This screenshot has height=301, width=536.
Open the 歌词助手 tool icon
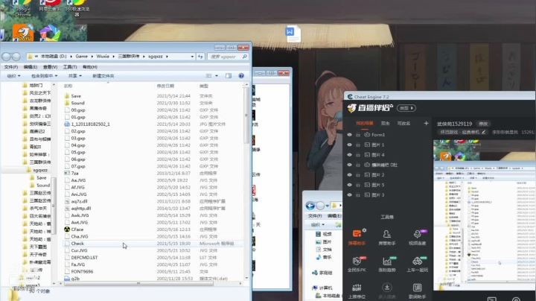(417, 288)
